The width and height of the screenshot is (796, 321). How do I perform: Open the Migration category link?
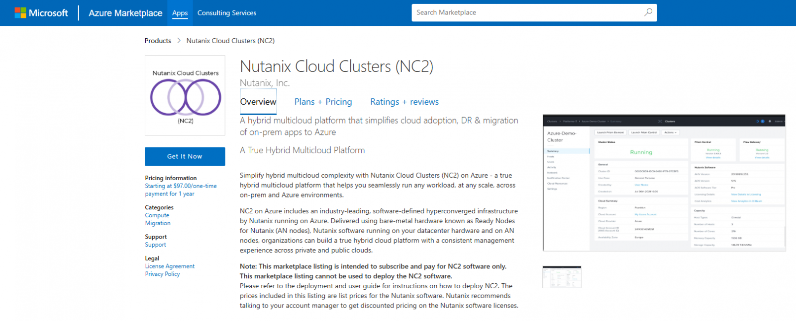click(158, 223)
